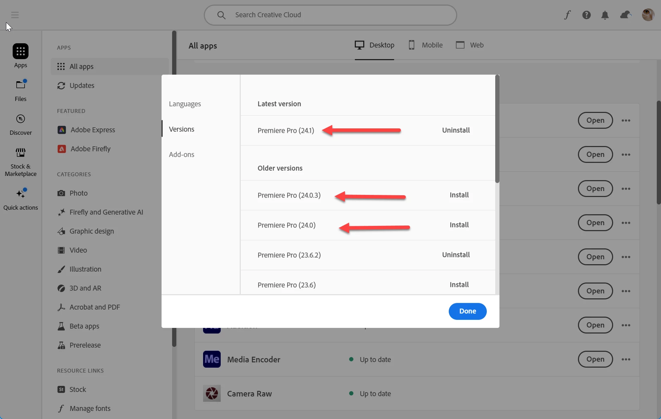The width and height of the screenshot is (661, 419).
Task: Switch to the Web tab
Action: [x=470, y=45]
